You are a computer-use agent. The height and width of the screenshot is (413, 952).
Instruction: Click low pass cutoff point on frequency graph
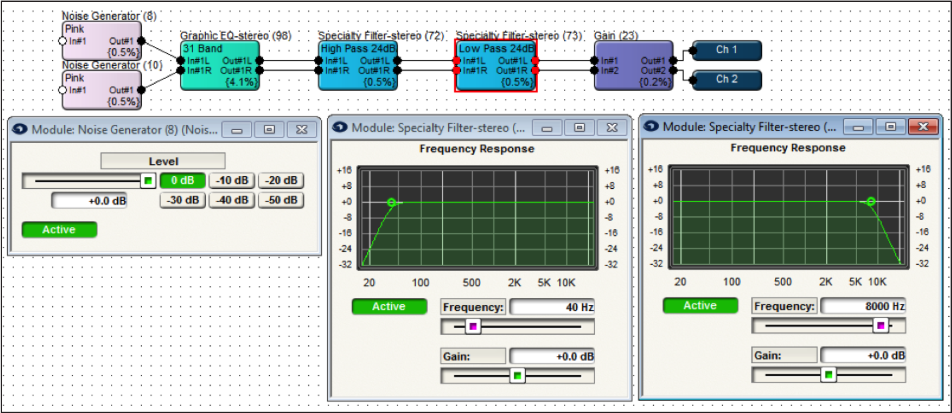[x=871, y=201]
